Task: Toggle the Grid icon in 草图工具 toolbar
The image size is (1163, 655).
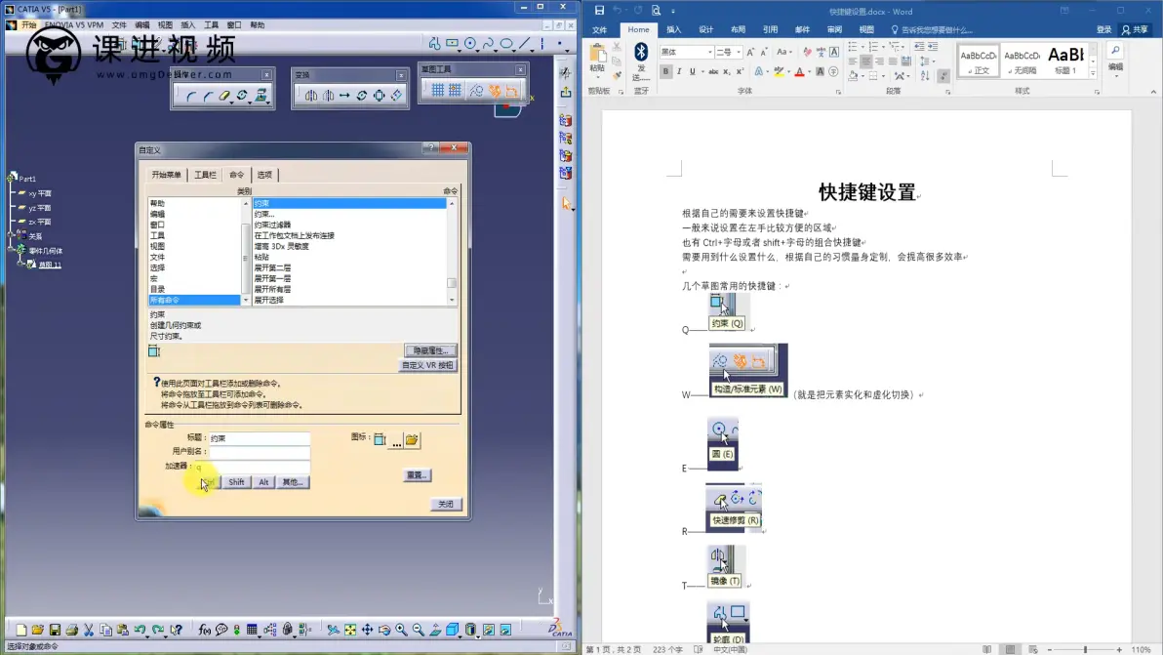Action: (438, 91)
